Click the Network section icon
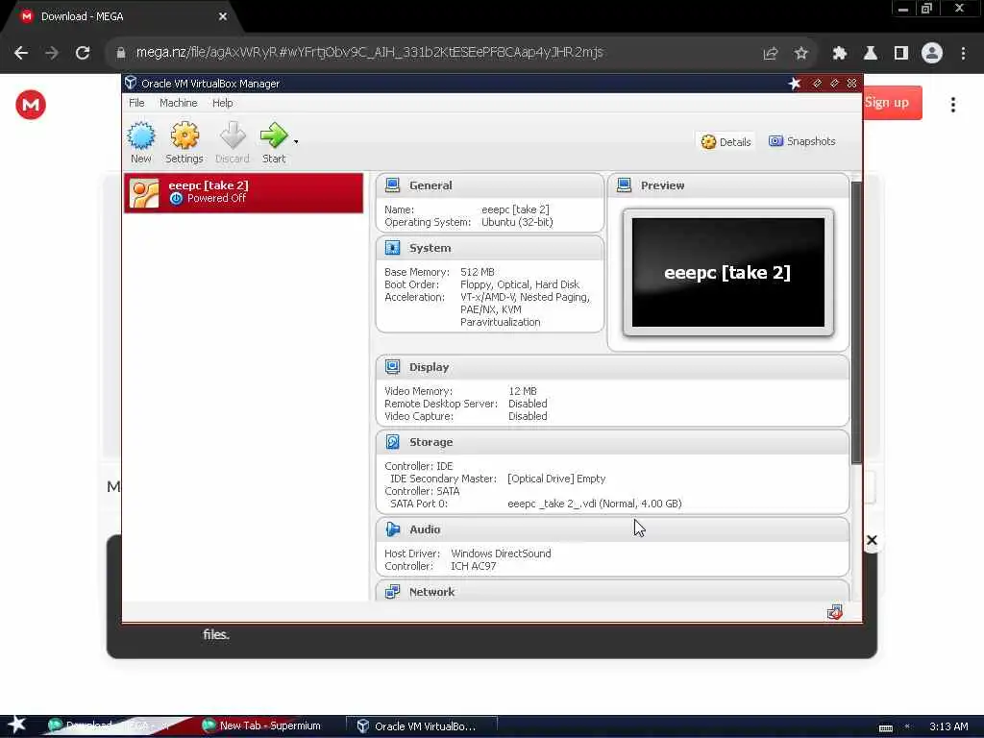The image size is (984, 738). coord(393,592)
